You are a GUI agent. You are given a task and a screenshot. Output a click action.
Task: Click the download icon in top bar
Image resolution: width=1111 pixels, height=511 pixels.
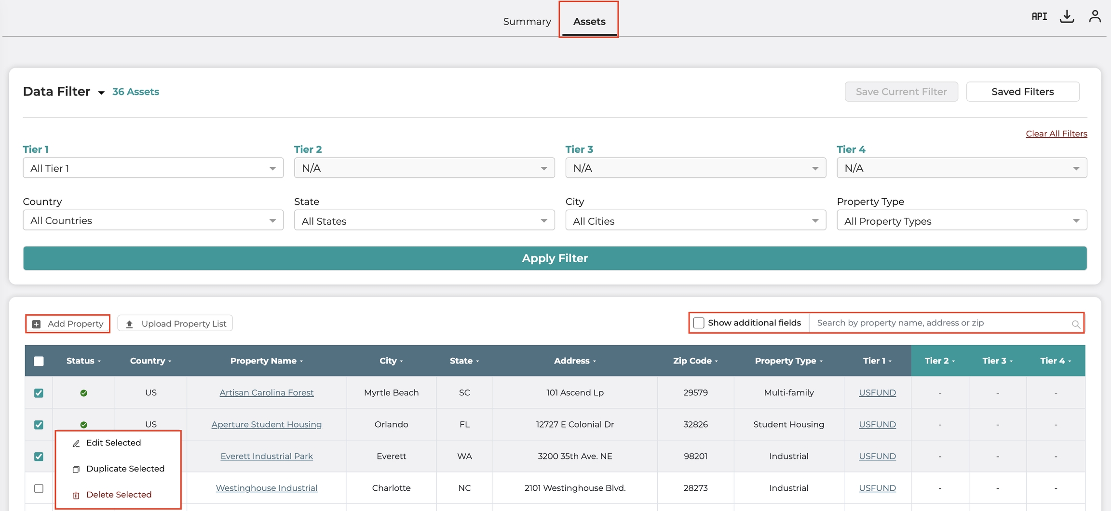[1067, 16]
